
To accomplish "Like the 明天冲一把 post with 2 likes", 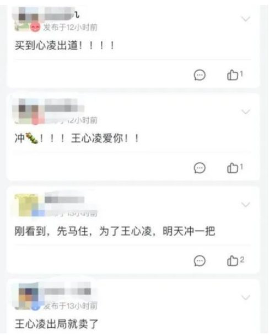I will point(235,260).
